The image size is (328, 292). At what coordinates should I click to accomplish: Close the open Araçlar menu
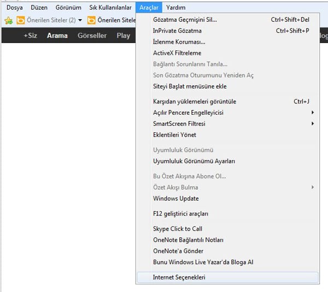coord(149,8)
